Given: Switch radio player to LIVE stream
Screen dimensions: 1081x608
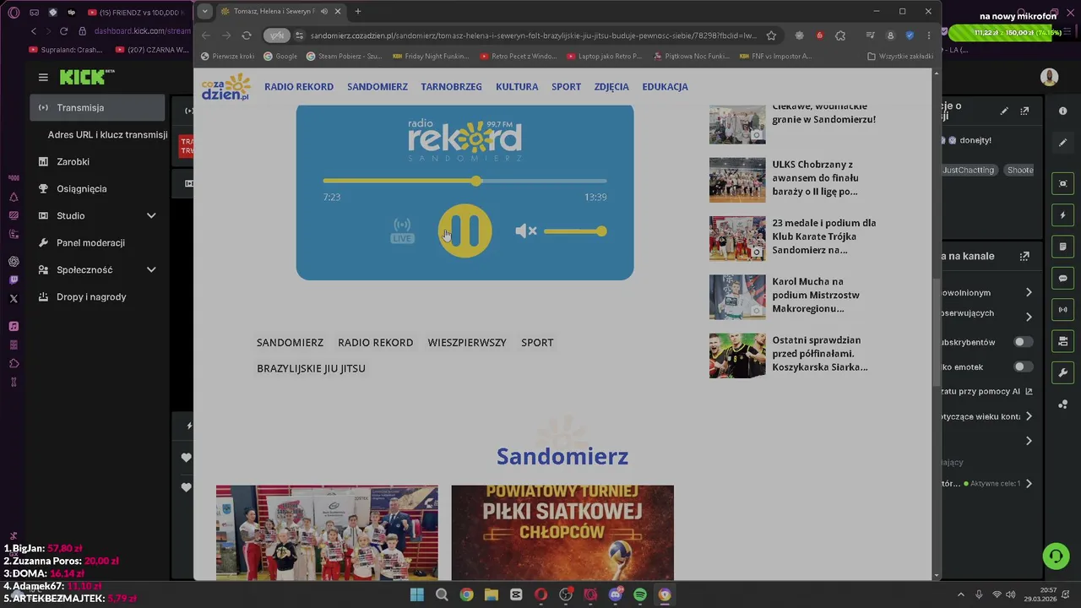Looking at the screenshot, I should click(402, 231).
